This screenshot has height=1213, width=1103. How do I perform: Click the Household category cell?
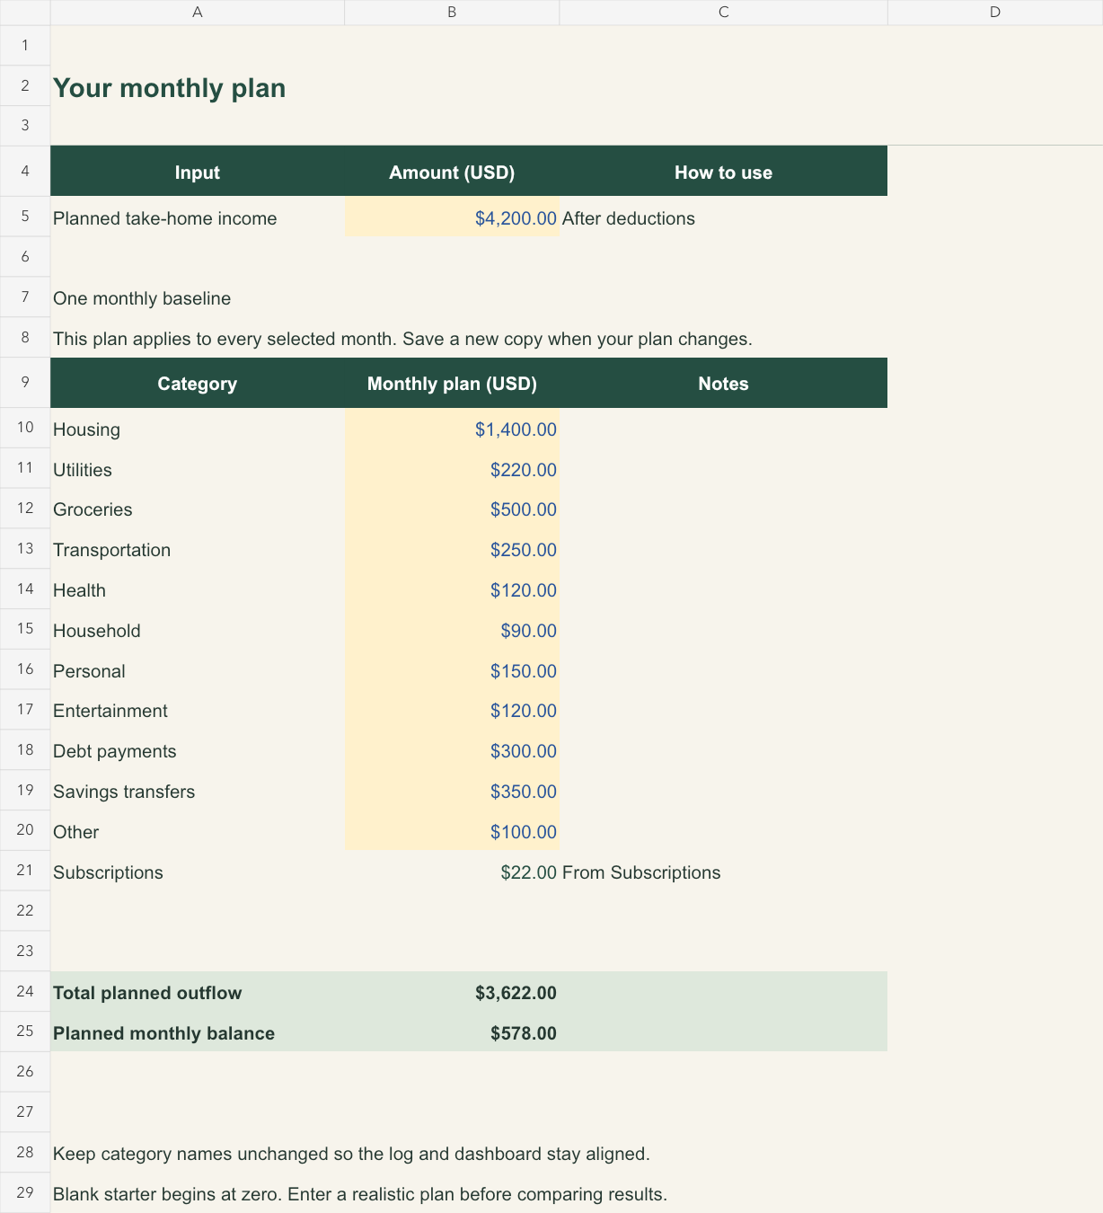[x=198, y=630]
